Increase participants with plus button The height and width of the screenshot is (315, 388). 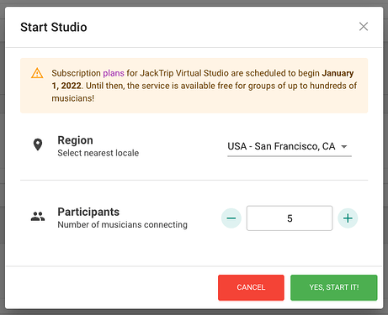[x=348, y=218]
